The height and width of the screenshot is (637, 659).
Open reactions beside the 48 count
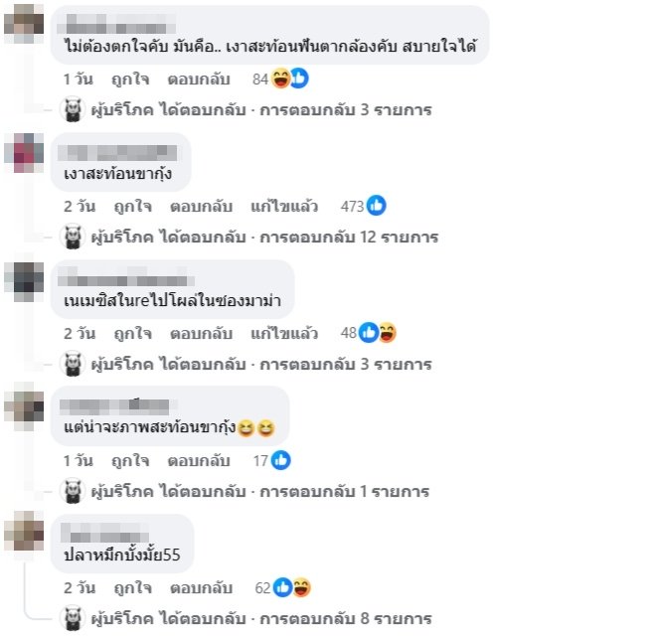[x=378, y=333]
